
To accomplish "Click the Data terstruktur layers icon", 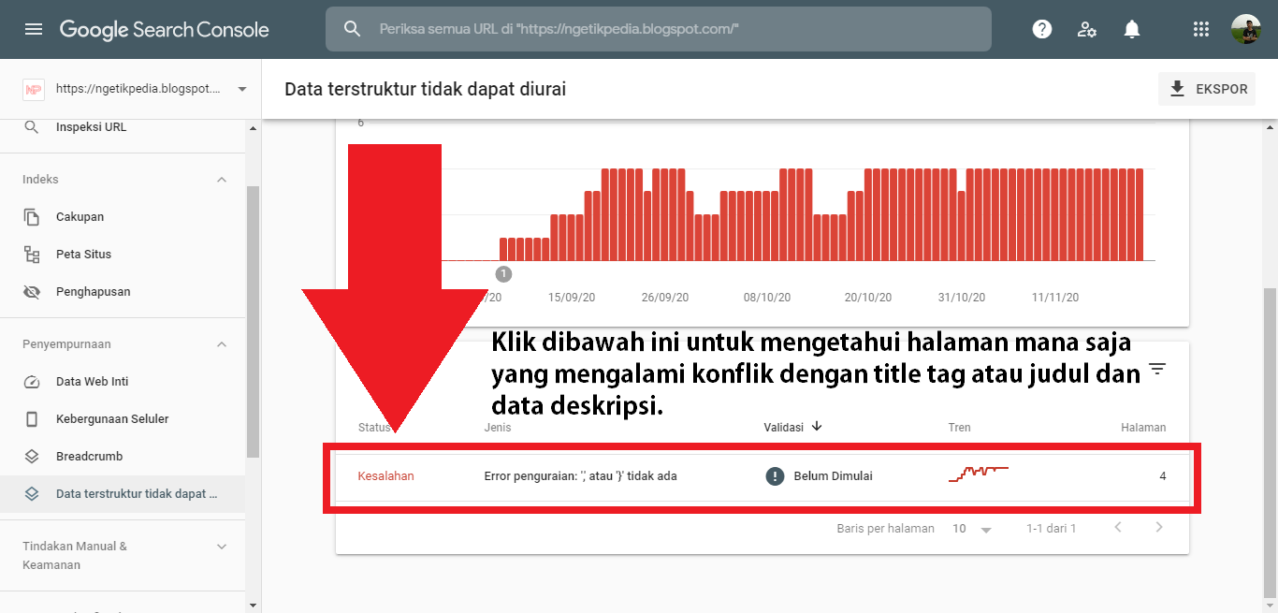I will (32, 494).
